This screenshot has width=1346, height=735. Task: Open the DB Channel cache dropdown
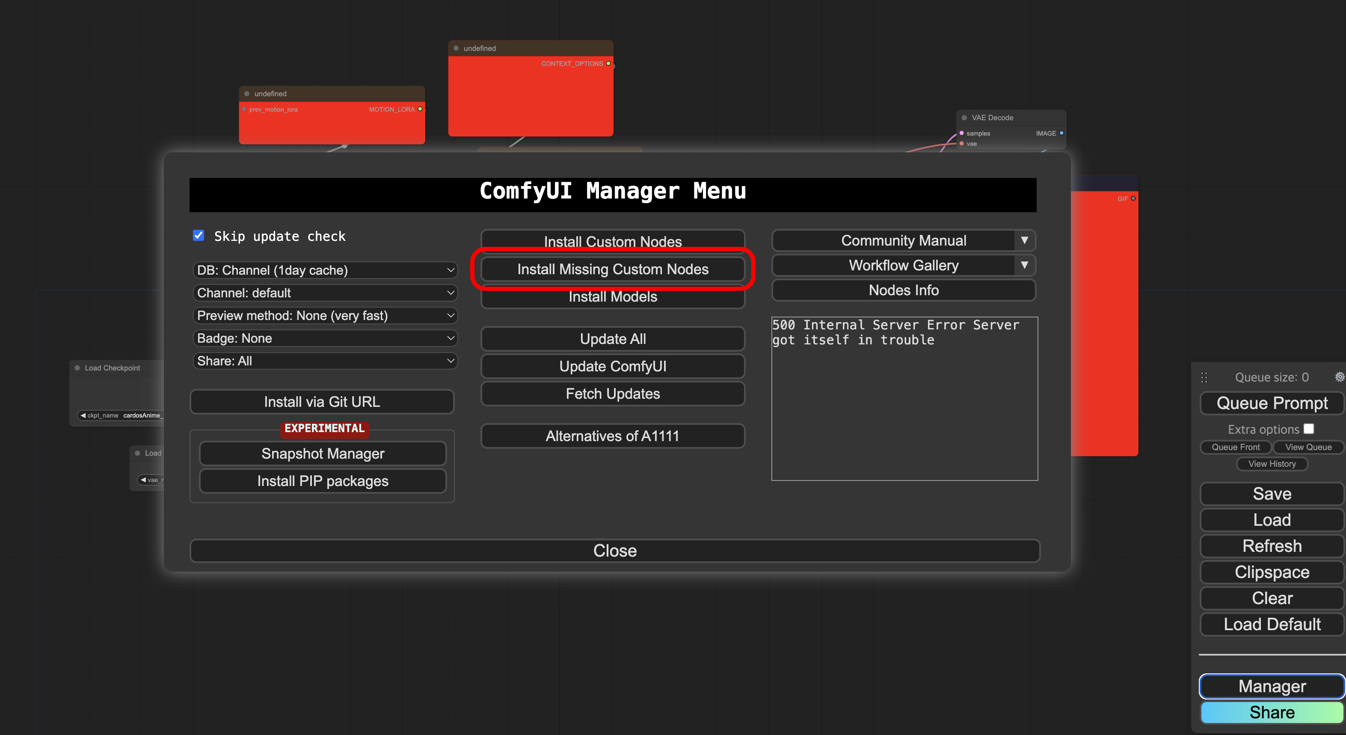324,270
